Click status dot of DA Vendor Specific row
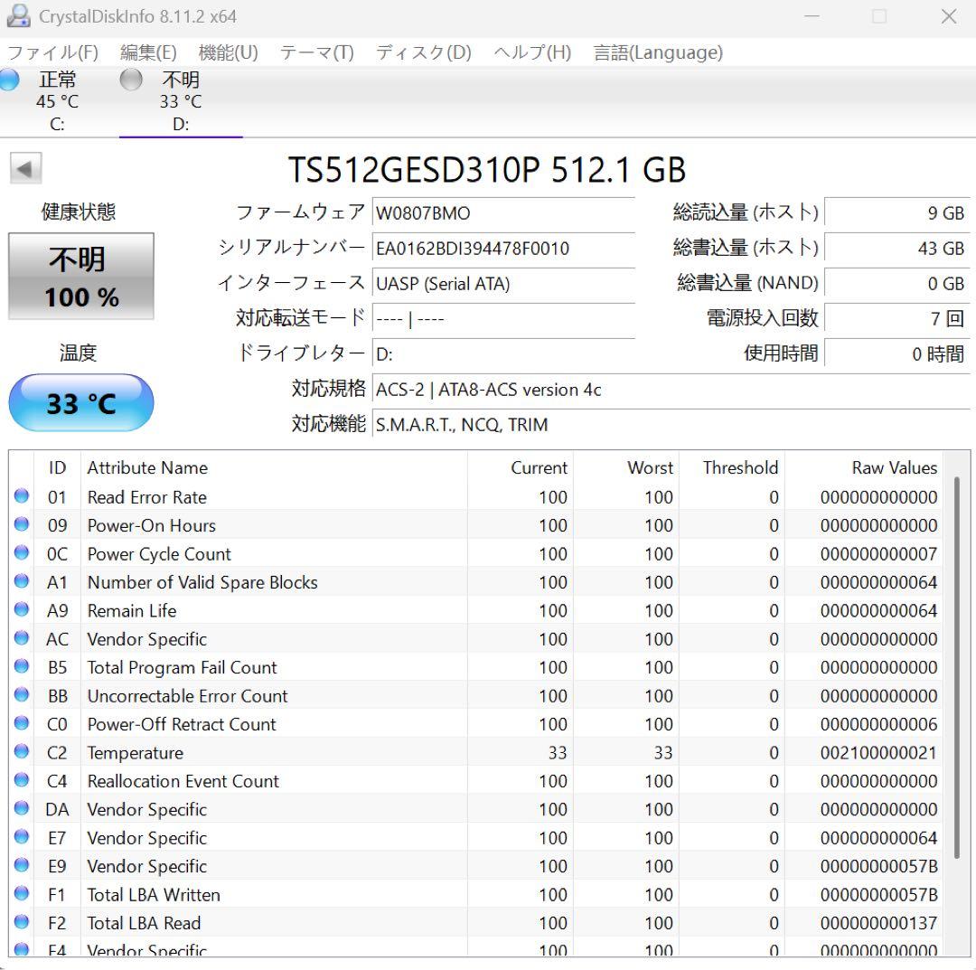The width and height of the screenshot is (976, 970). point(21,808)
